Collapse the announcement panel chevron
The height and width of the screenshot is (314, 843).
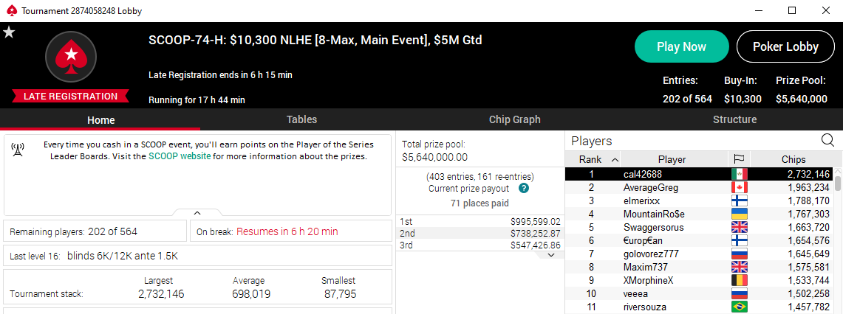pyautogui.click(x=197, y=213)
